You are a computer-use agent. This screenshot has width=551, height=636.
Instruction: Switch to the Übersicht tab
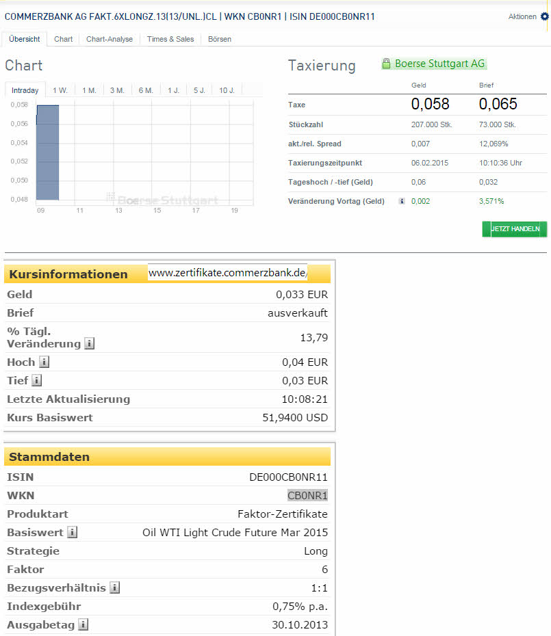(25, 39)
